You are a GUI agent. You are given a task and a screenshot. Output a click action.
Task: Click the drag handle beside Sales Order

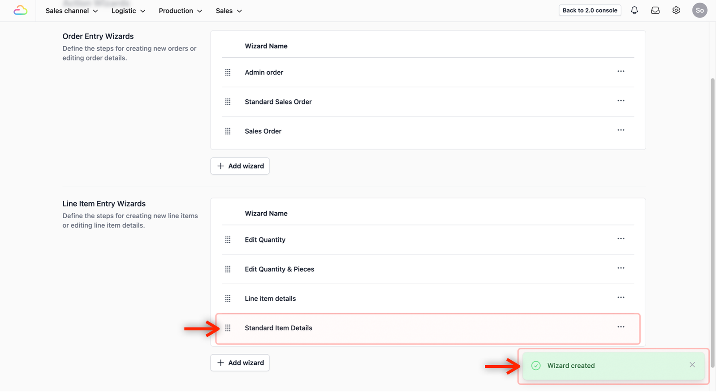pyautogui.click(x=228, y=131)
